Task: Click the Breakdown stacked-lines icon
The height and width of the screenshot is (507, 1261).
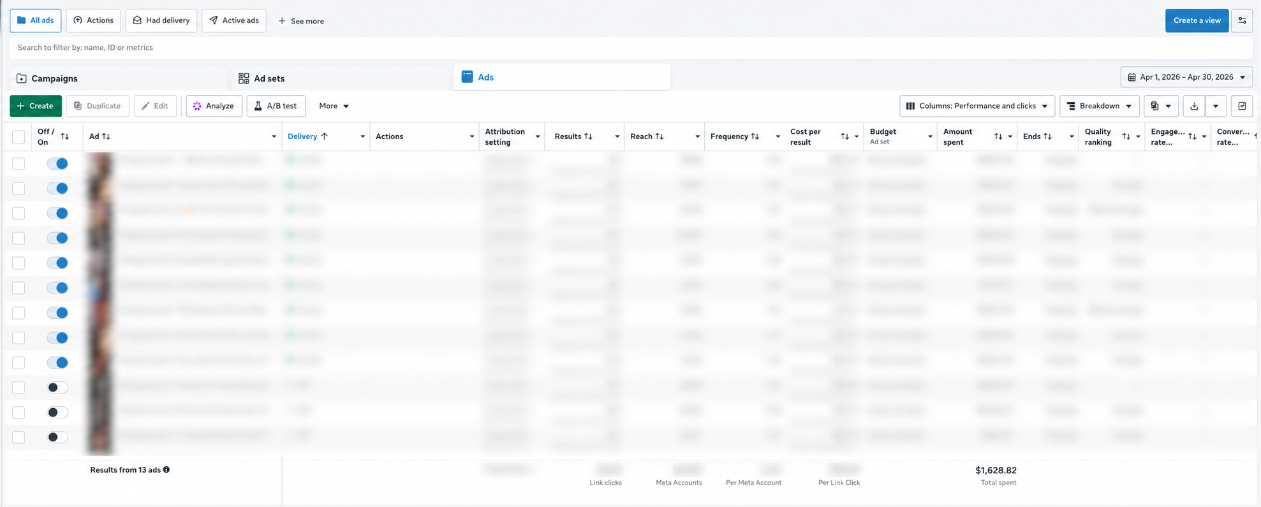Action: click(1071, 106)
